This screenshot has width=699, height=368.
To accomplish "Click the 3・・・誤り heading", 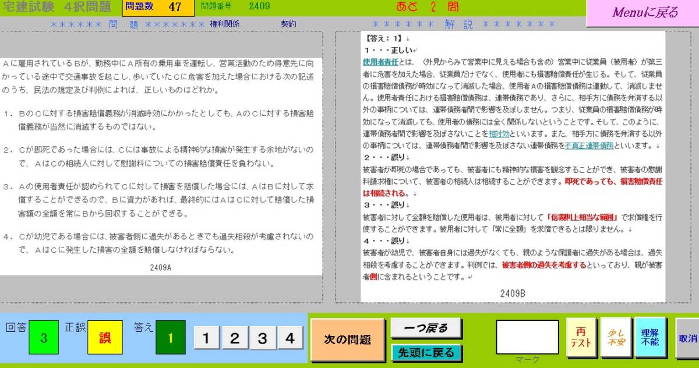I will (x=386, y=205).
